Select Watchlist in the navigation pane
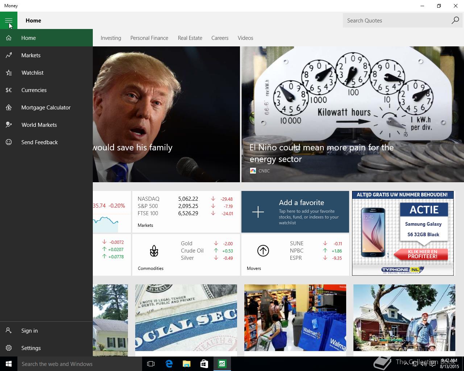Screen dimensions: 464x371 pos(46,72)
